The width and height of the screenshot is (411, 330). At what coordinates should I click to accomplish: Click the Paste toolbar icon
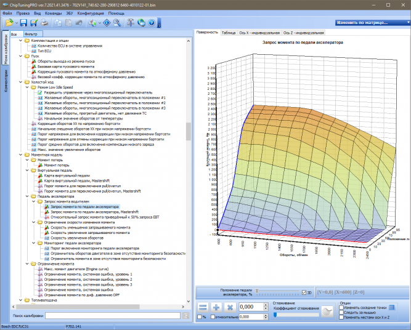[x=68, y=23]
